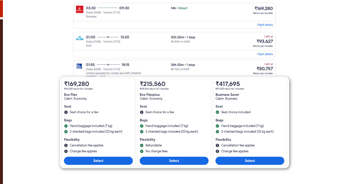This screenshot has height=184, width=349.
Task: Select the Eco Flex fare
Action: (98, 161)
